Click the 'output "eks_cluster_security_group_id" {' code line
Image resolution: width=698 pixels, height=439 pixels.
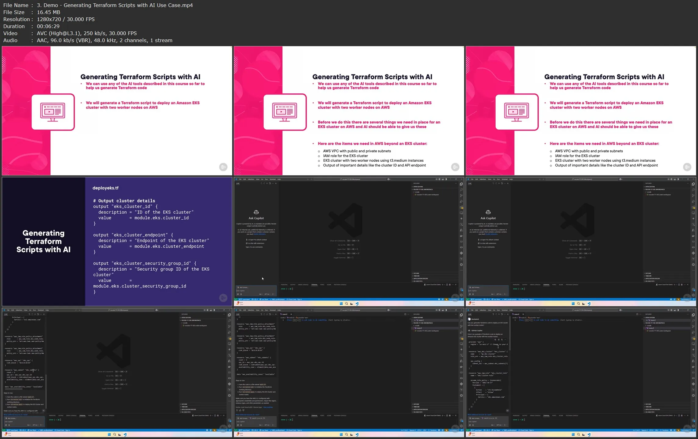[x=145, y=263]
